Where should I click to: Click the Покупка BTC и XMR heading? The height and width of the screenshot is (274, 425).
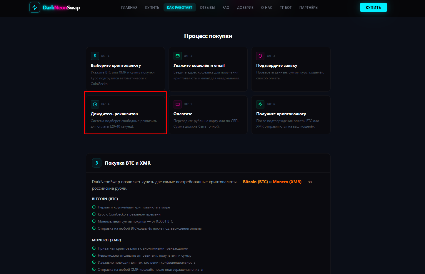128,163
